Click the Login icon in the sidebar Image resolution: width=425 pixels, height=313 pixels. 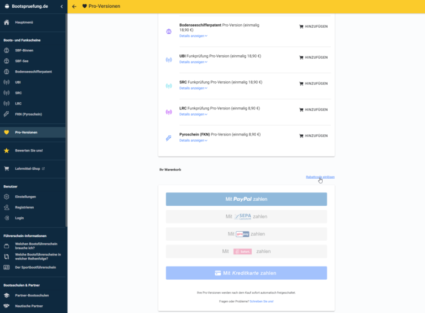point(7,218)
